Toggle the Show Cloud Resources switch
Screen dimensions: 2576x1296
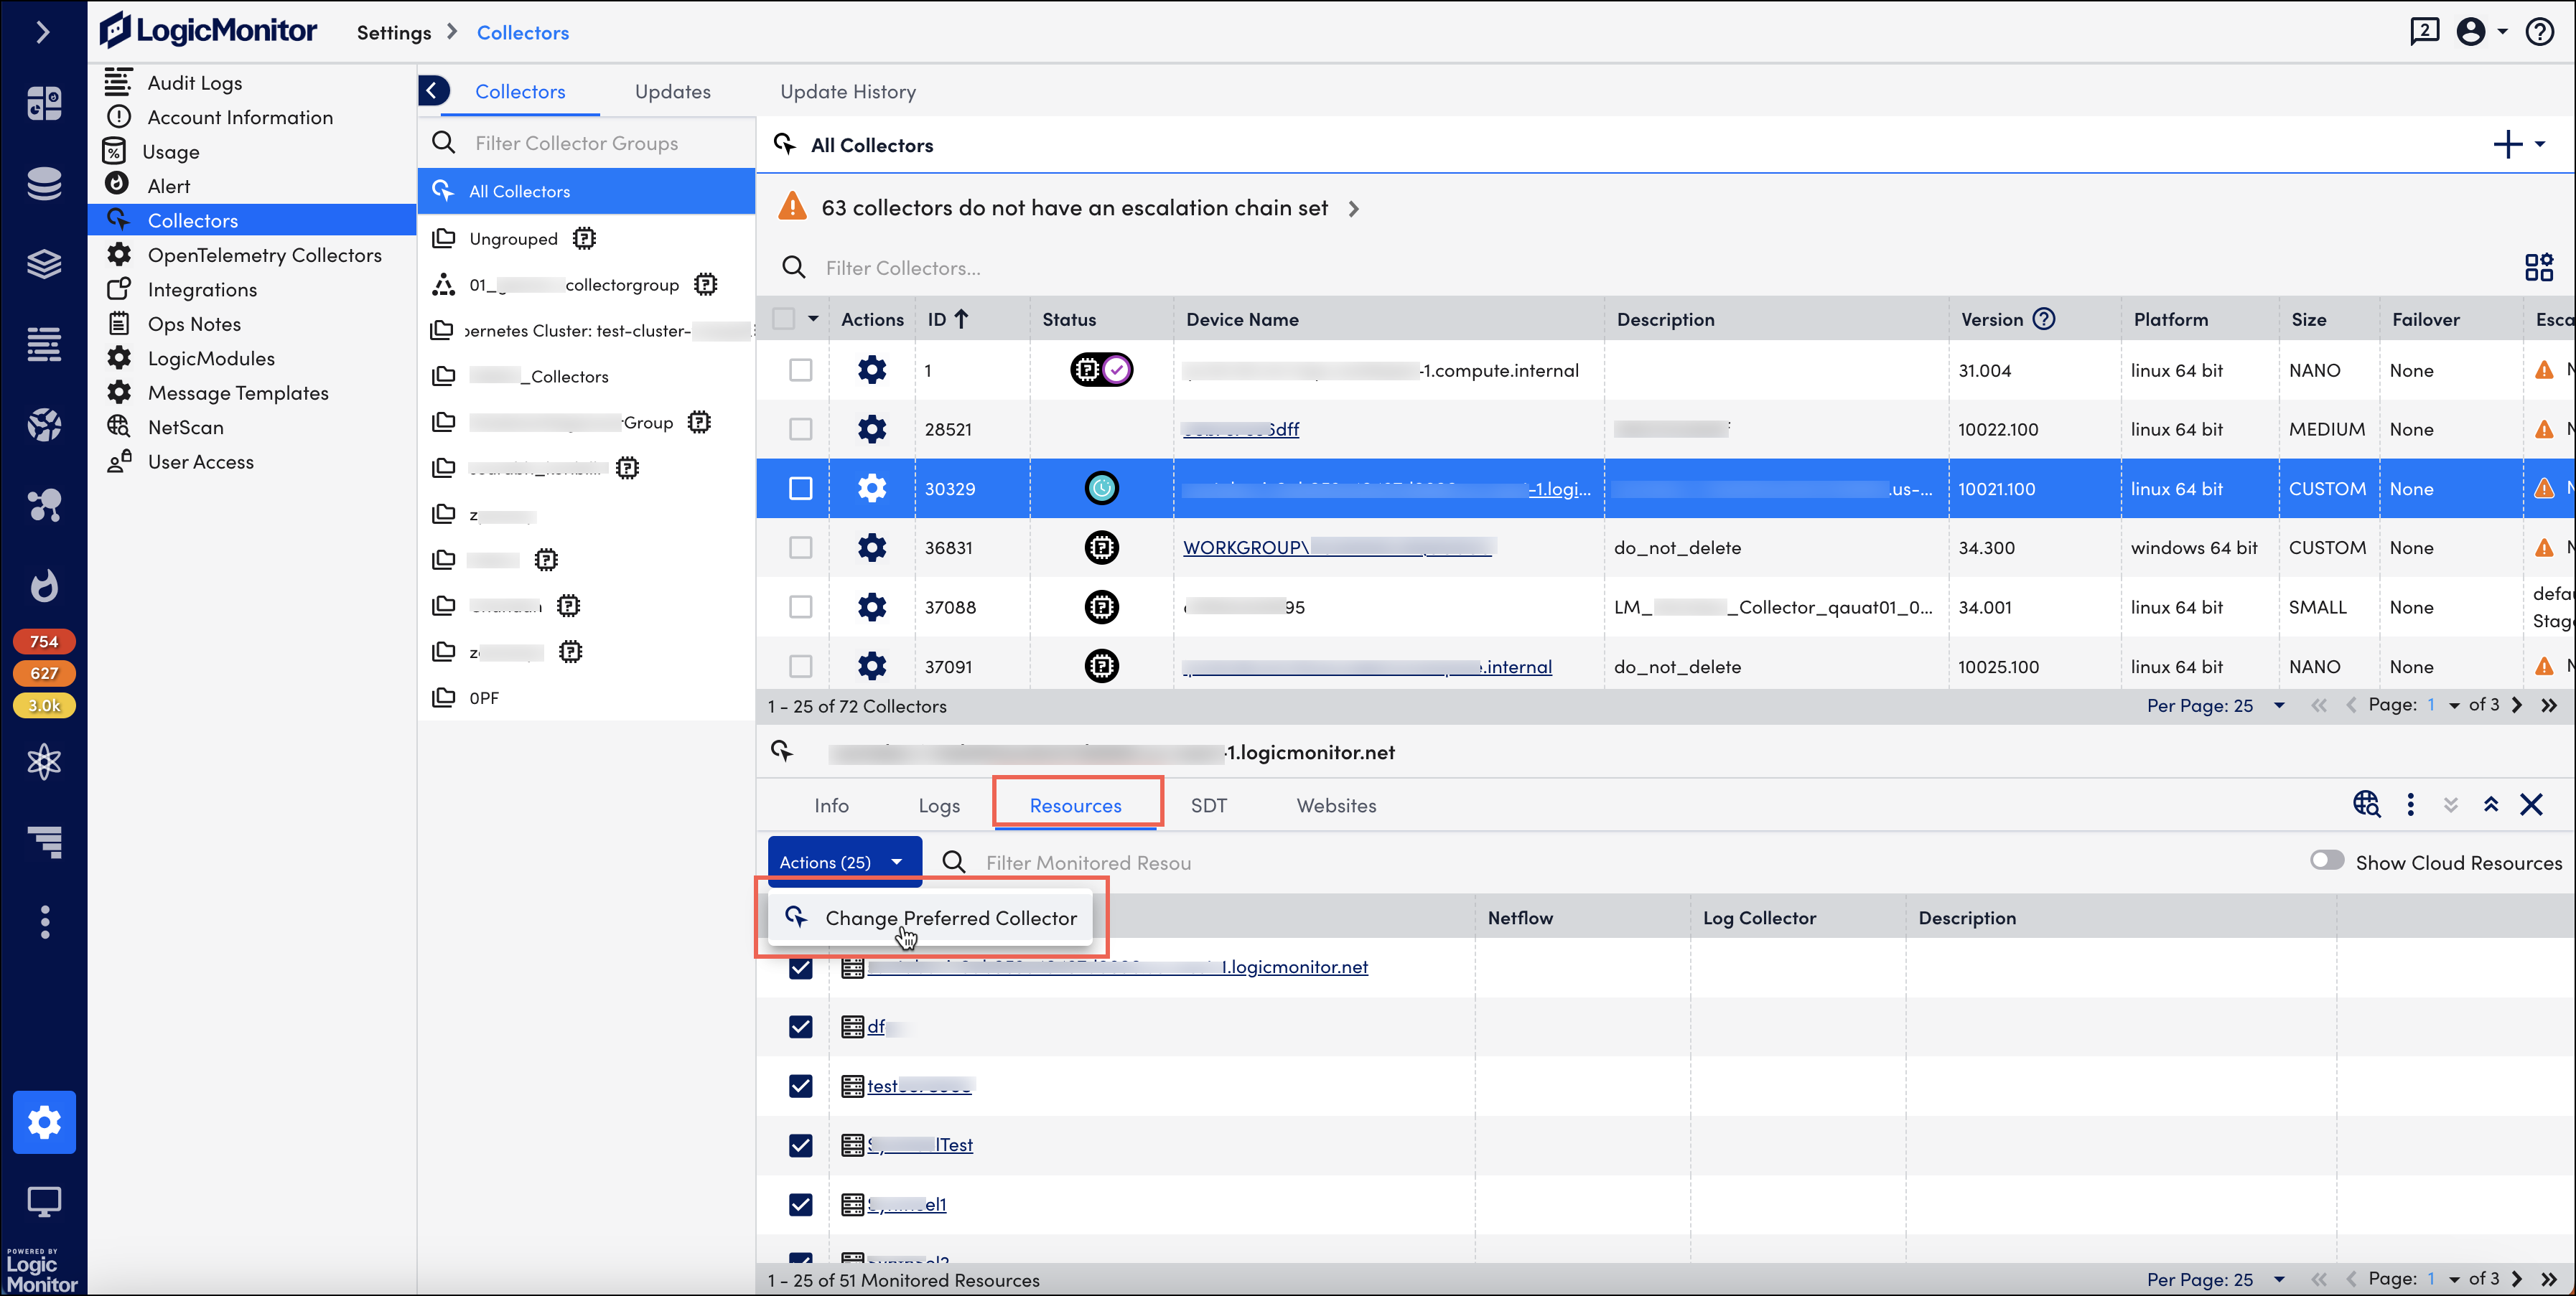click(x=2327, y=860)
